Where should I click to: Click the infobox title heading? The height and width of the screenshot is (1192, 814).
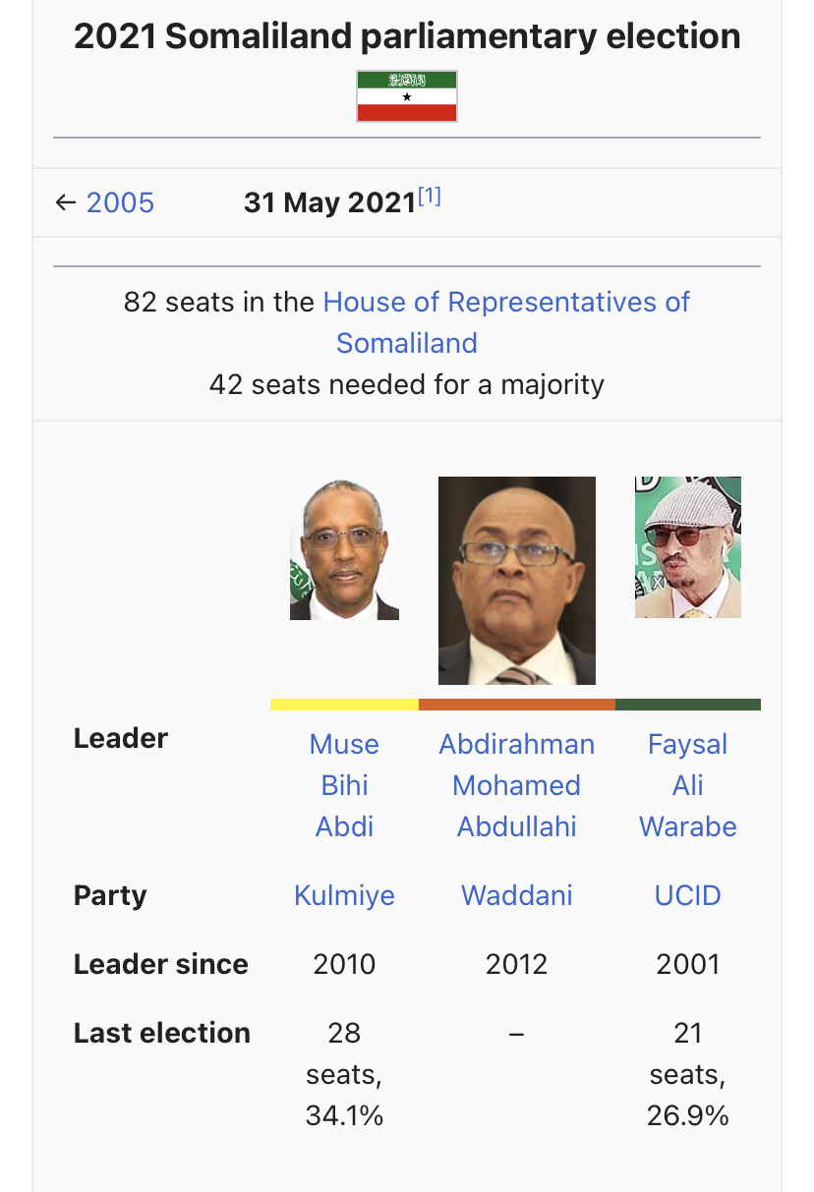point(407,36)
